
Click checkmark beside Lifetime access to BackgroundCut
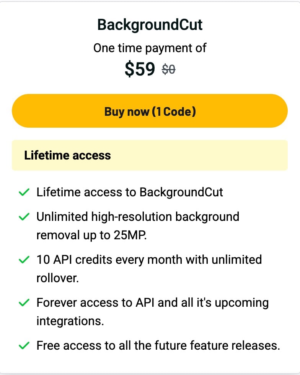coord(24,192)
